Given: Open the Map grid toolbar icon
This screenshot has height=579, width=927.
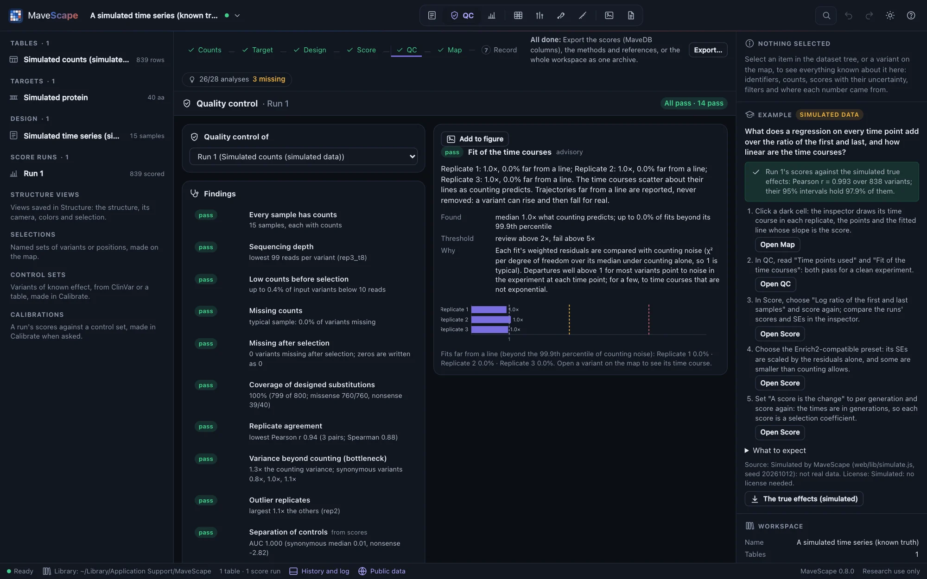Looking at the screenshot, I should pyautogui.click(x=518, y=15).
